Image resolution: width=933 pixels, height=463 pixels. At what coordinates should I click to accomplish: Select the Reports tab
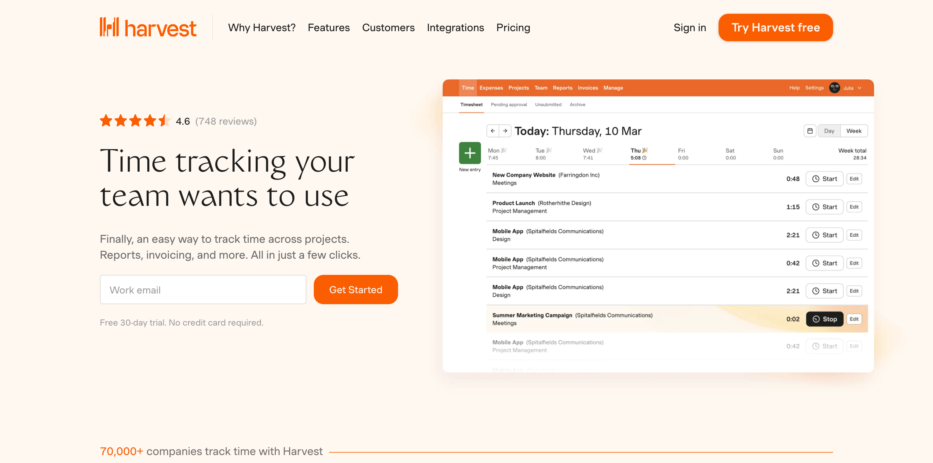coord(562,88)
